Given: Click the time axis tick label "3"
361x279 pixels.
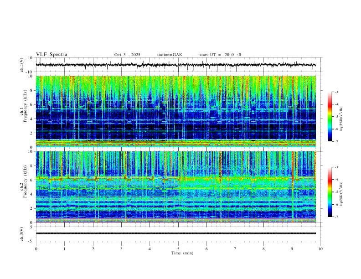Looking at the screenshot, I should pos(121,249).
